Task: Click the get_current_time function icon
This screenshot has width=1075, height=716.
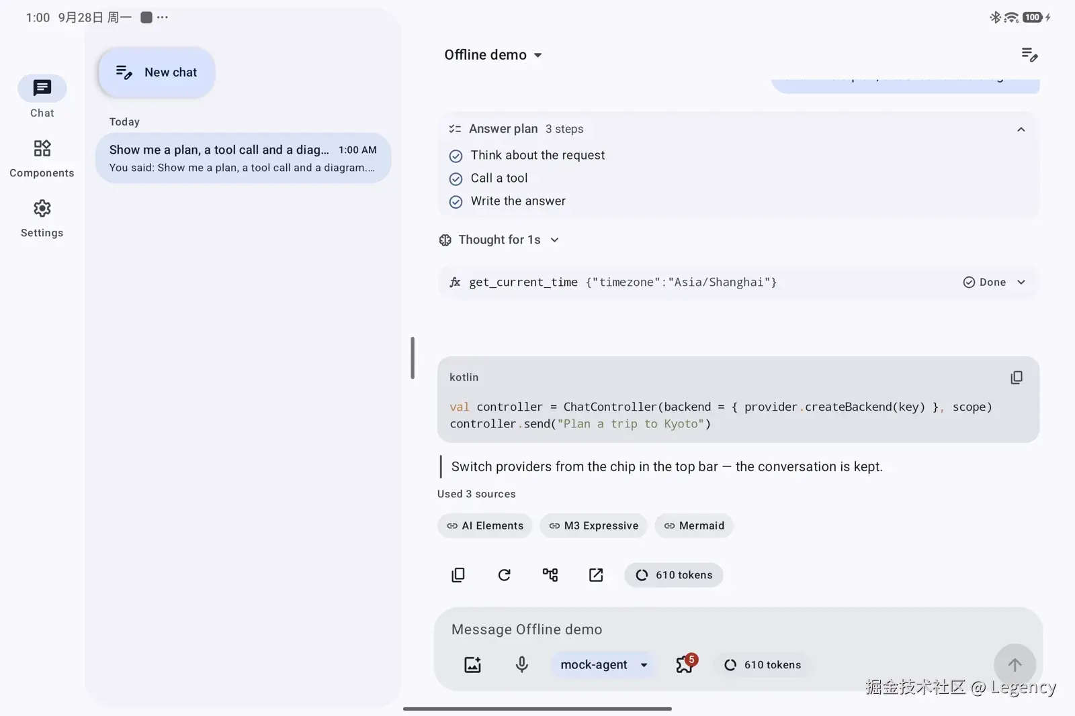Action: [x=455, y=283]
